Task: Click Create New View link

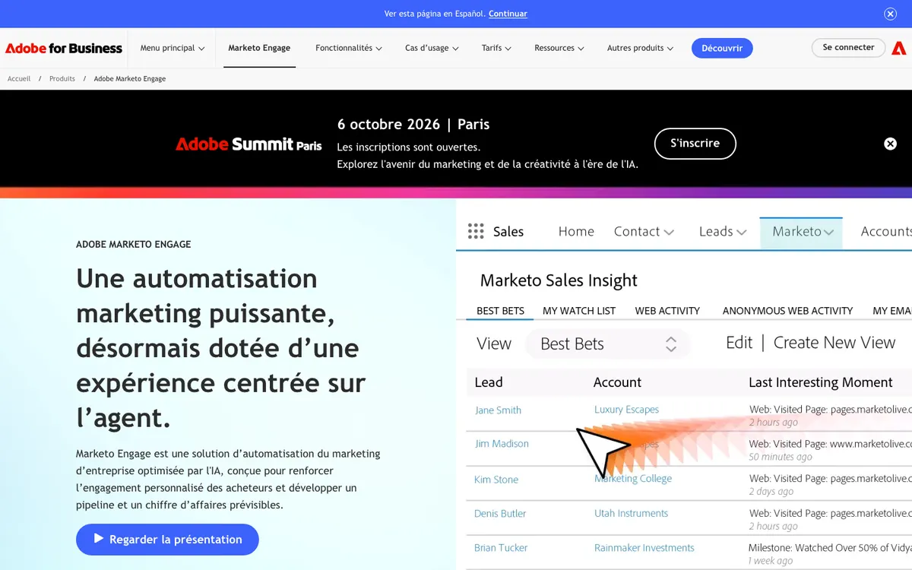Action: coord(834,343)
